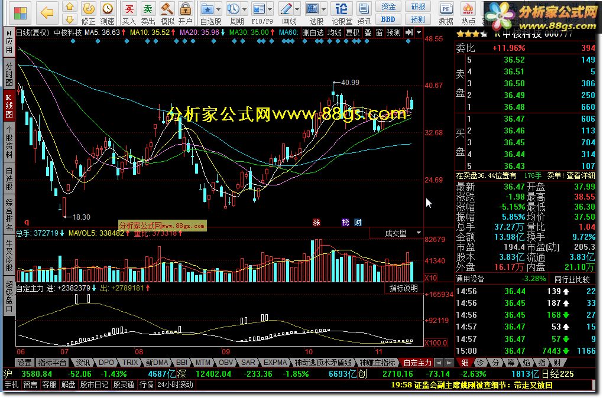Expand the 自选股 dropdown arrow
This screenshot has width=603, height=398.
[x=218, y=9]
